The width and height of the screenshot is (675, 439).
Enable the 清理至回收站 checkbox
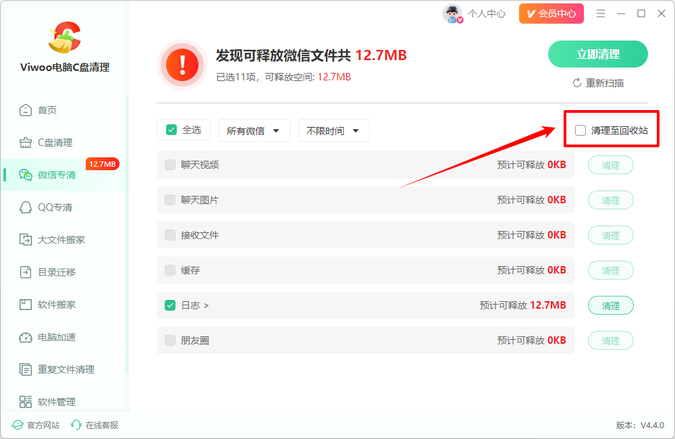[580, 130]
